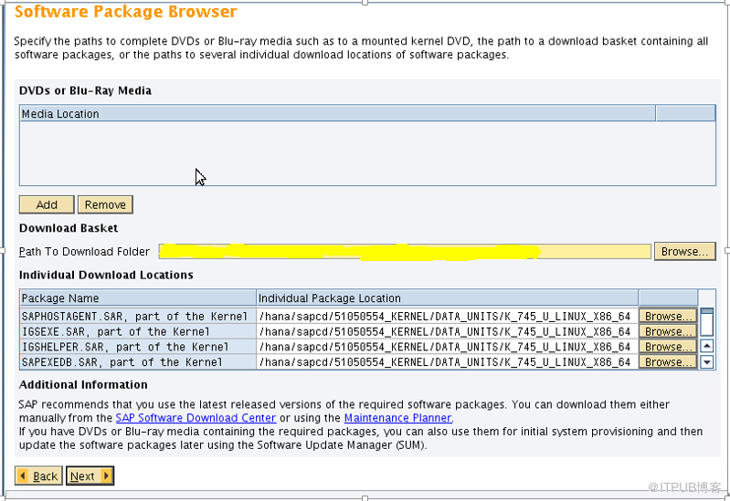Image resolution: width=730 pixels, height=501 pixels.
Task: Click the Remove media location button
Action: (x=105, y=204)
